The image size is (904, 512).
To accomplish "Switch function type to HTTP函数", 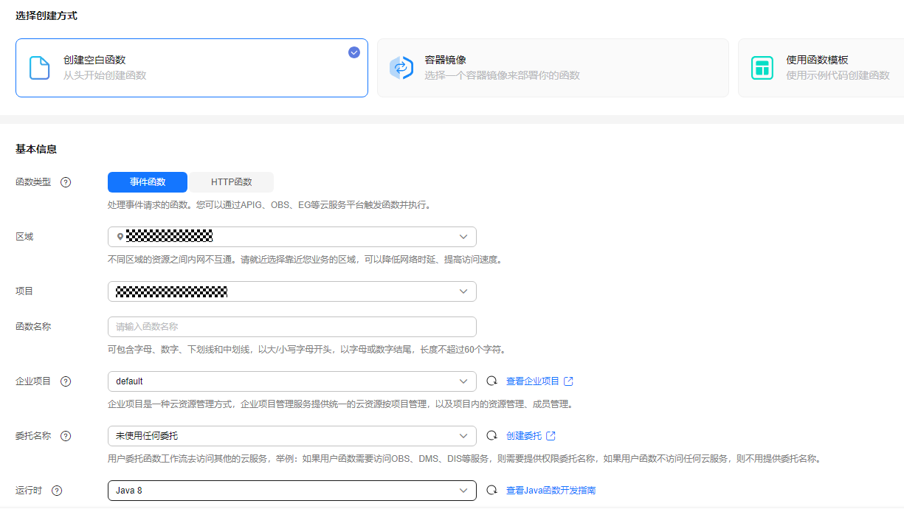I will [231, 182].
